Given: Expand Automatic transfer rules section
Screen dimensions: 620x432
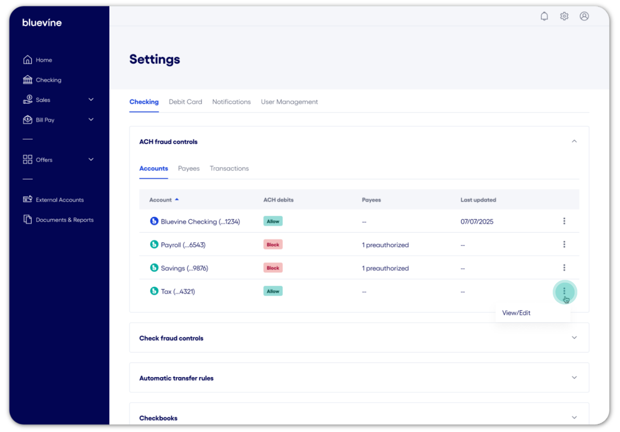Looking at the screenshot, I should coord(574,378).
